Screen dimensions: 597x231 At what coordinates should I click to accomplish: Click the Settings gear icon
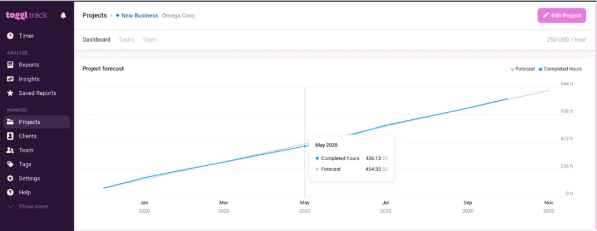[x=10, y=178]
